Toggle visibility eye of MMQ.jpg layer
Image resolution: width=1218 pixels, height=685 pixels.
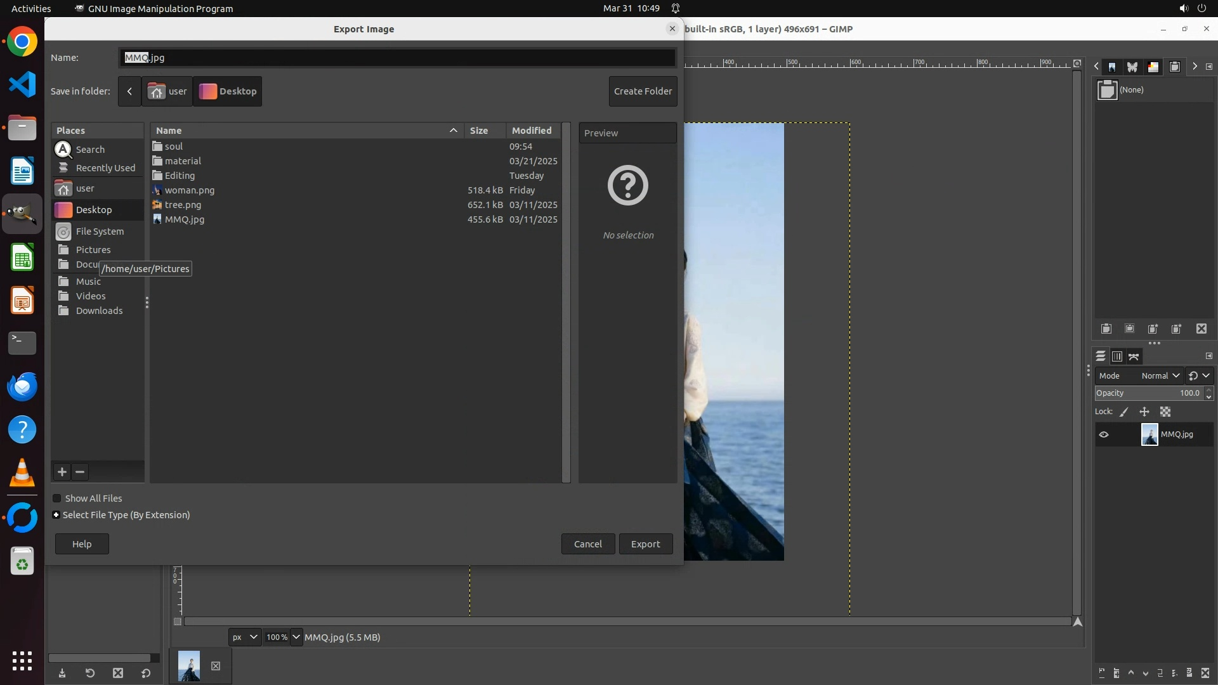coord(1104,435)
